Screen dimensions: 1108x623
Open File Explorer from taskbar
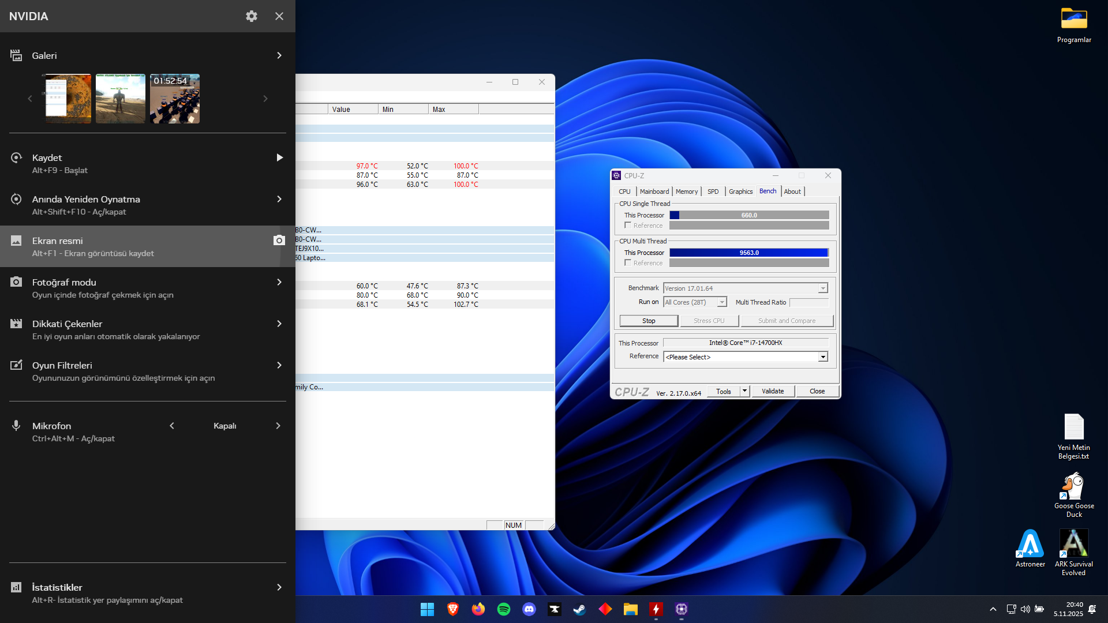pos(631,609)
